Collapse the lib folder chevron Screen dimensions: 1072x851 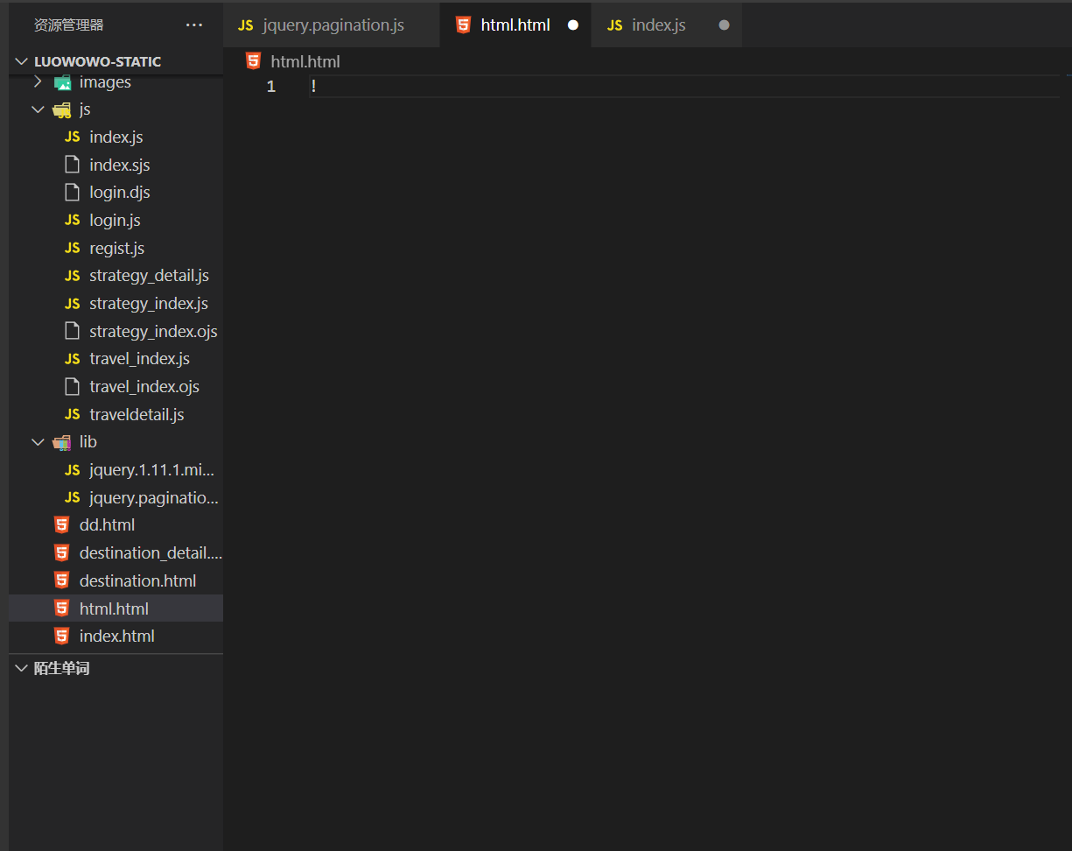pos(37,442)
